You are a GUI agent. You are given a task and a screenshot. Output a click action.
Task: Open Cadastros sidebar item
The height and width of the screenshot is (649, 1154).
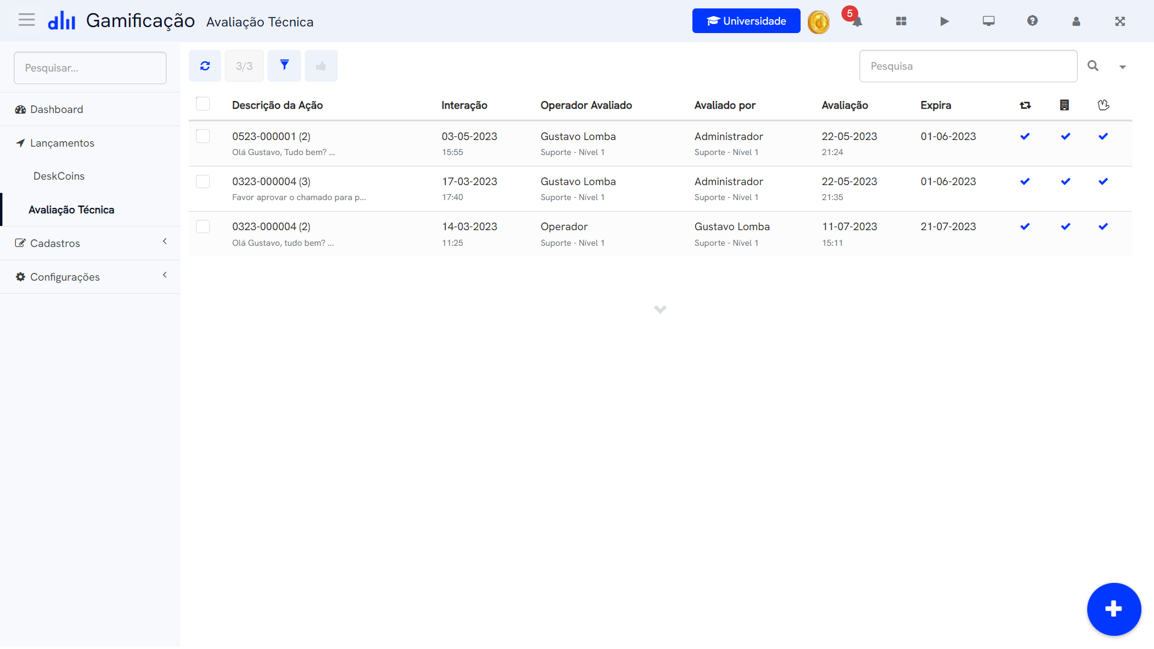point(90,243)
